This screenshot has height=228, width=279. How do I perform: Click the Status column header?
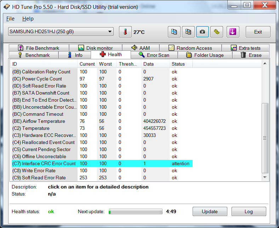(x=181, y=64)
